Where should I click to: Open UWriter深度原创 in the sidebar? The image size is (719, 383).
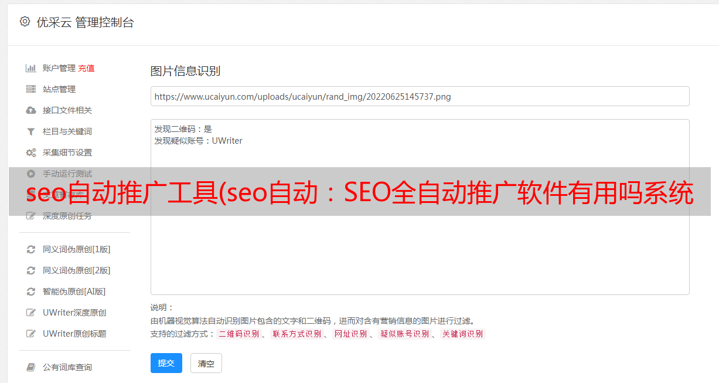(x=74, y=313)
